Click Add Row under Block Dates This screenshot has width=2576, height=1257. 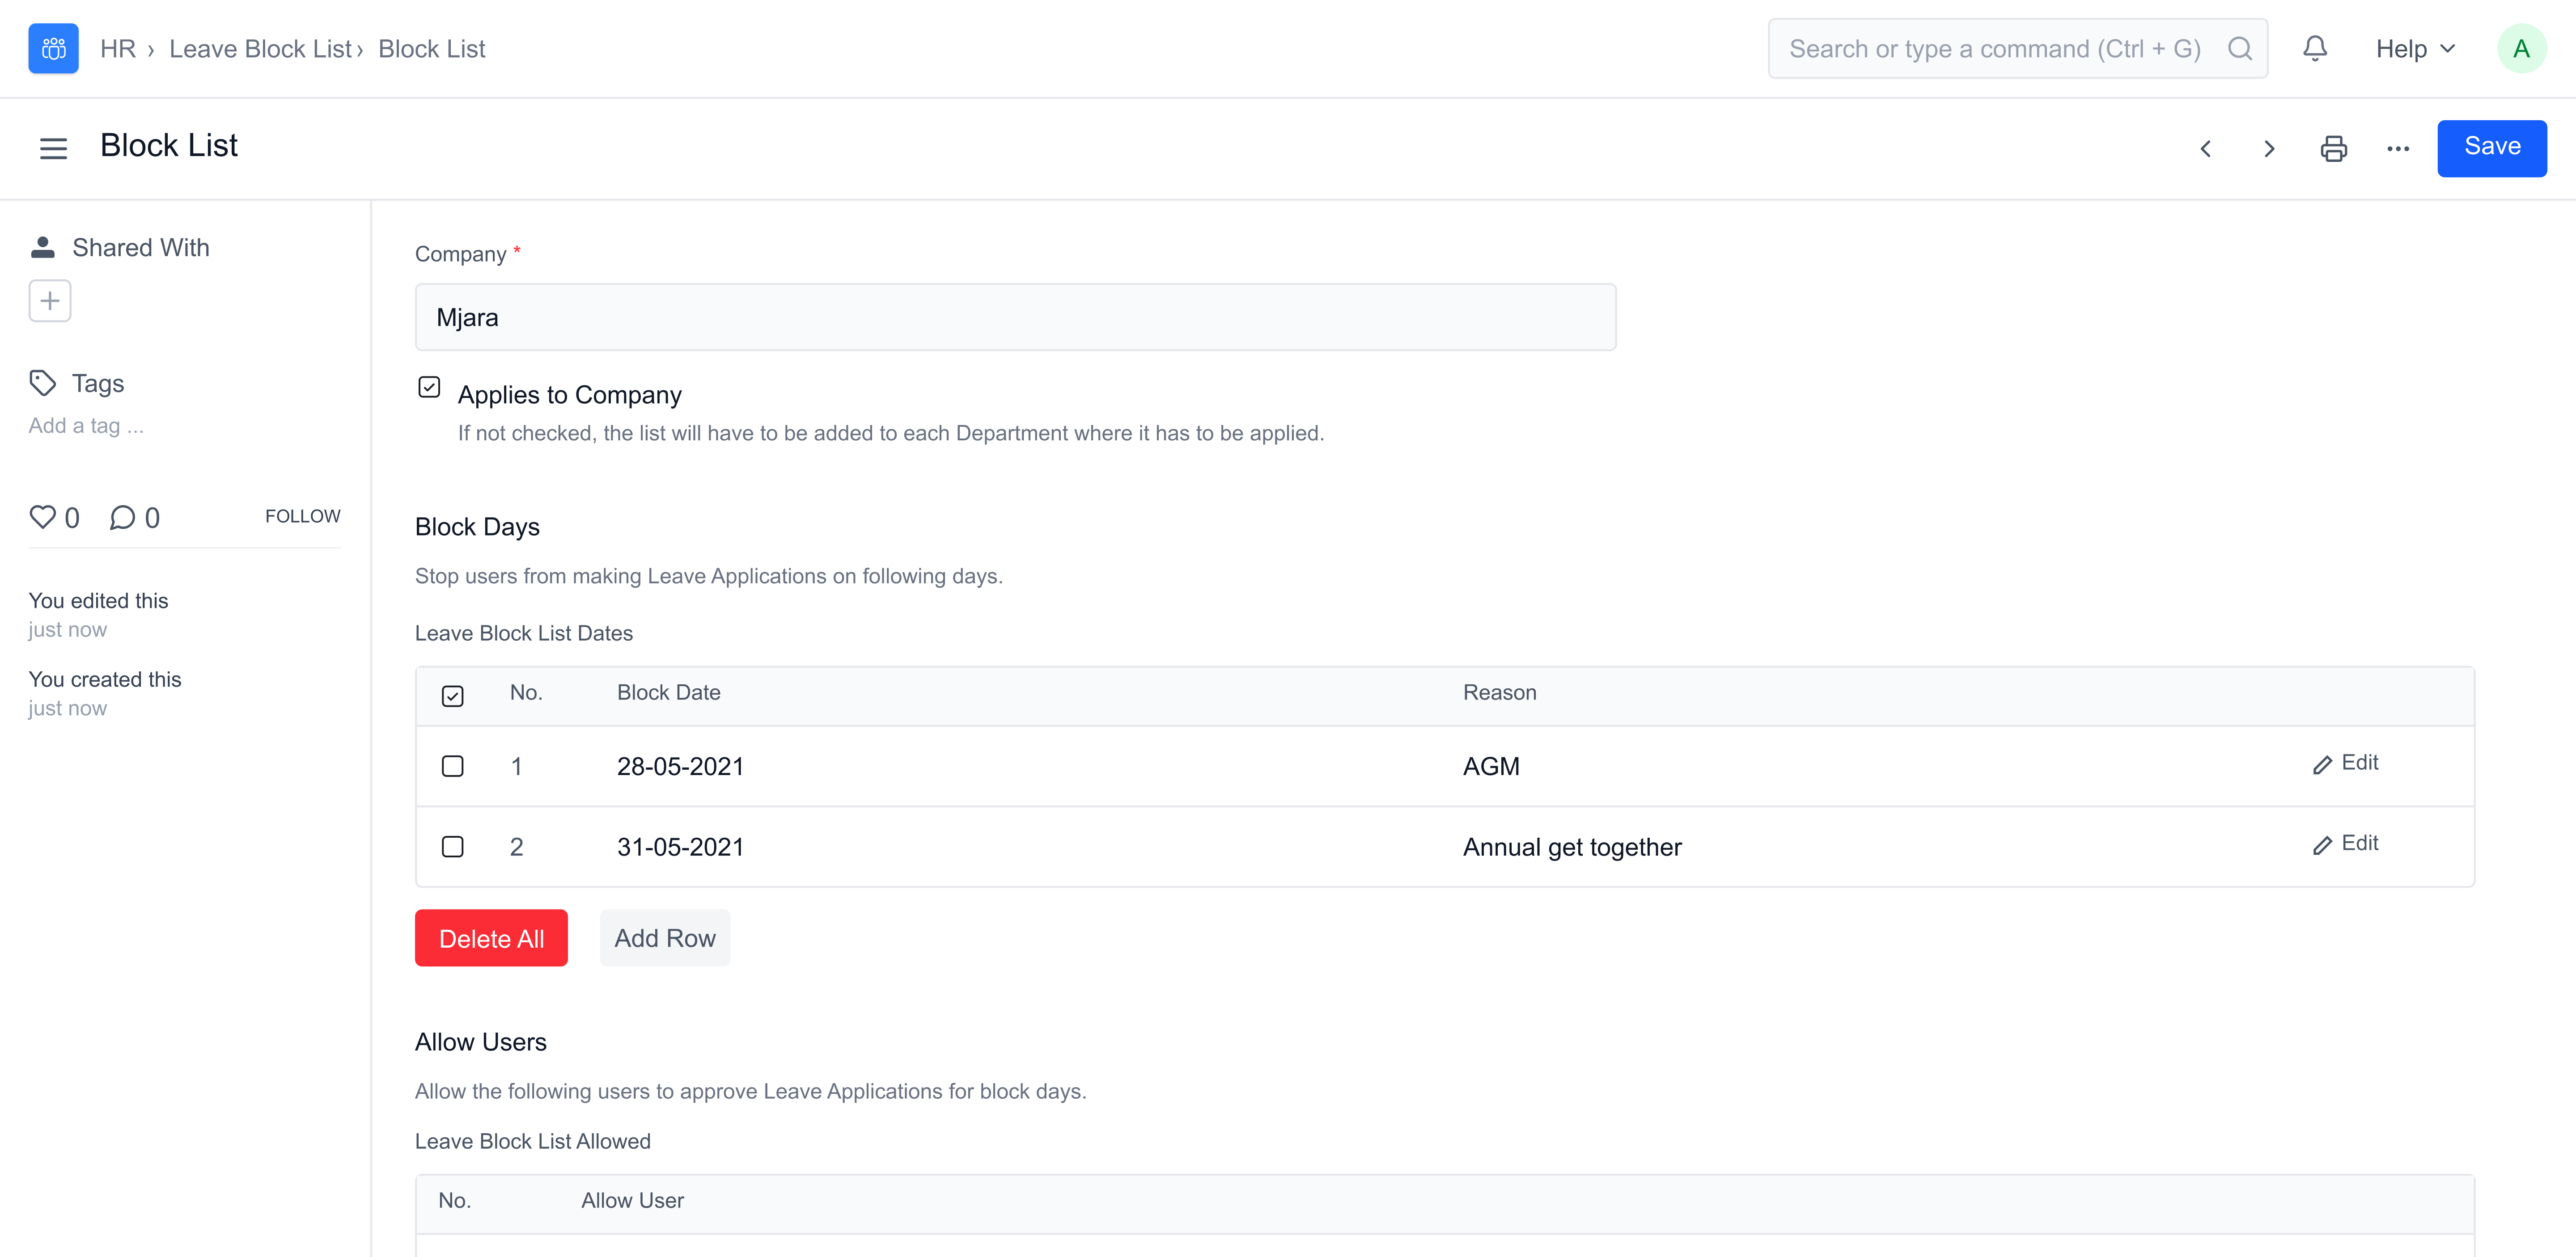tap(664, 937)
